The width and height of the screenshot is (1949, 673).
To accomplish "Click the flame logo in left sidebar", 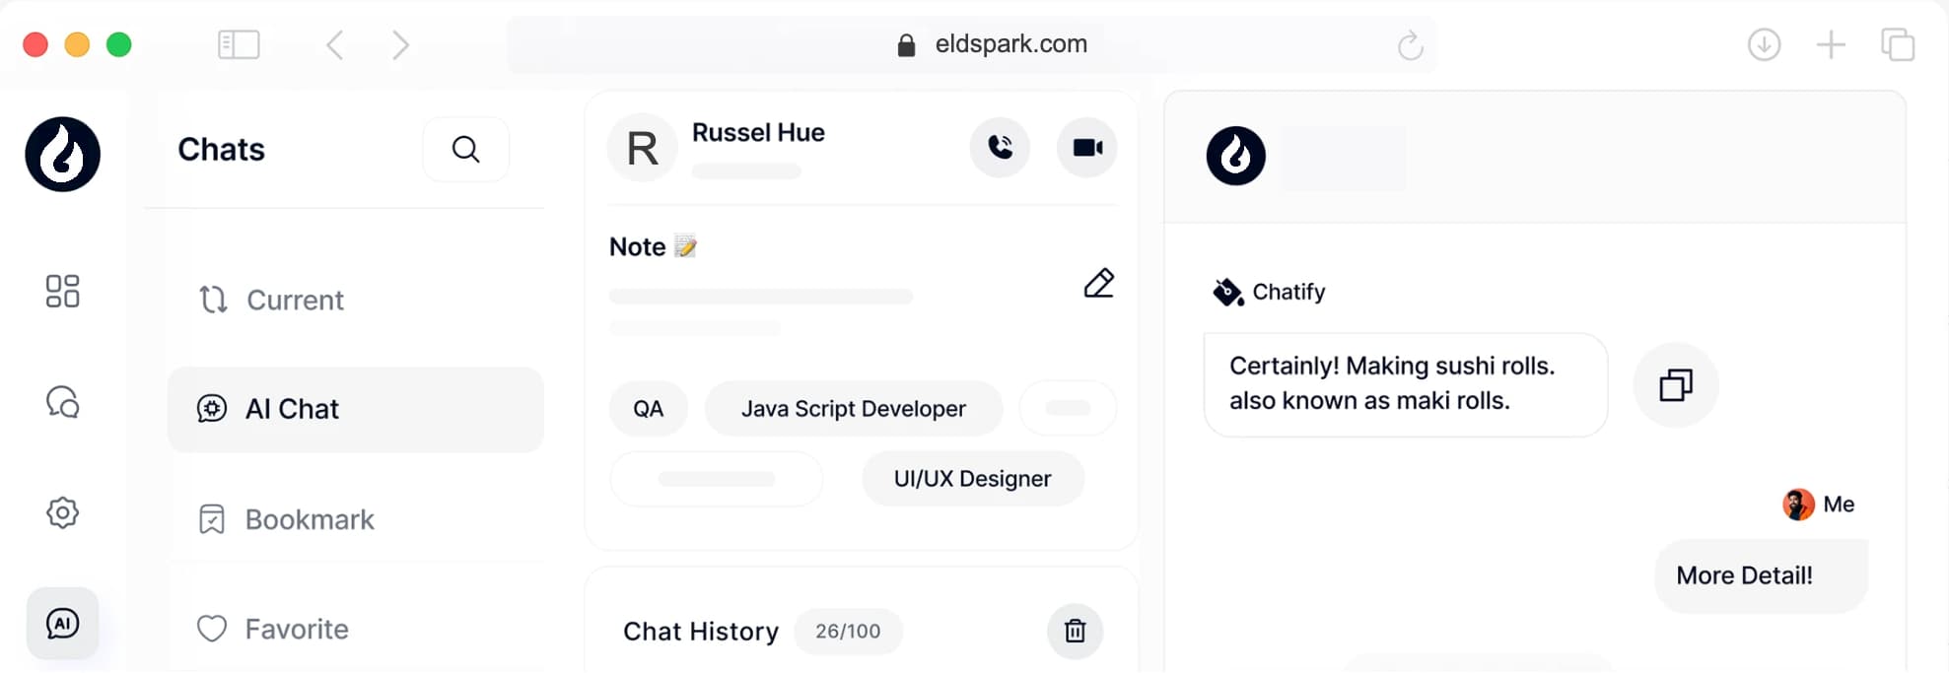I will pos(62,154).
